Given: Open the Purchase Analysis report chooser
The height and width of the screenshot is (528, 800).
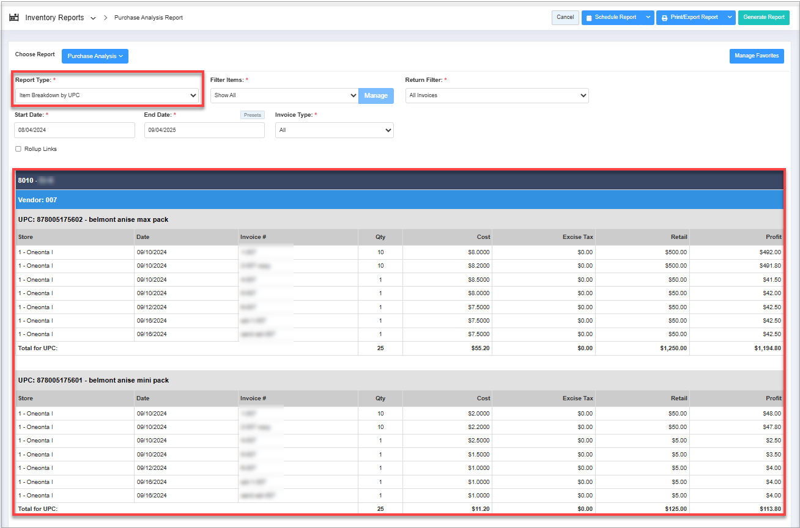Looking at the screenshot, I should coord(95,56).
